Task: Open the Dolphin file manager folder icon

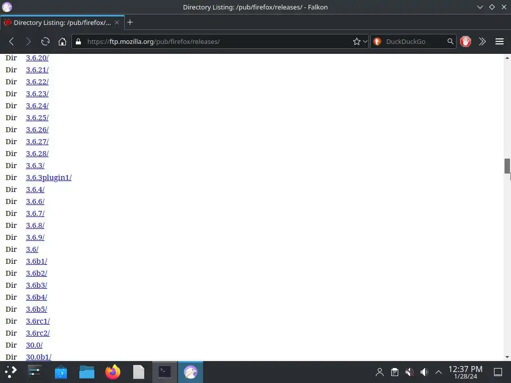Action: click(x=87, y=372)
